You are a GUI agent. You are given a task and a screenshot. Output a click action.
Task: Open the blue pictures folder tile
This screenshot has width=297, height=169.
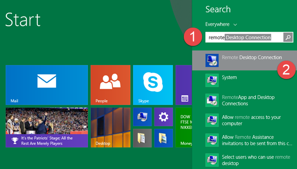click(164, 138)
